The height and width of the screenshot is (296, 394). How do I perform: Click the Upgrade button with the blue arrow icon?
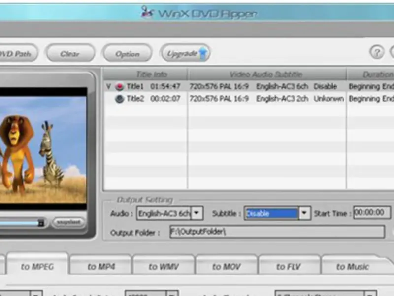(x=186, y=53)
